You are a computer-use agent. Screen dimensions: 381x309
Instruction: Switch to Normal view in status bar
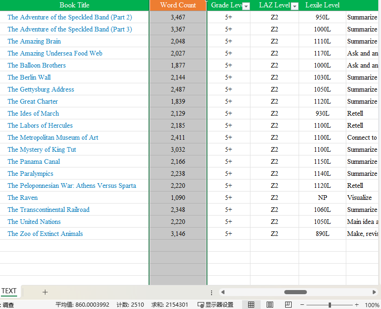(x=251, y=305)
